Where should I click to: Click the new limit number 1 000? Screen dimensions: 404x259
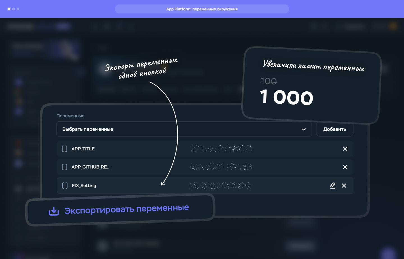tap(286, 97)
